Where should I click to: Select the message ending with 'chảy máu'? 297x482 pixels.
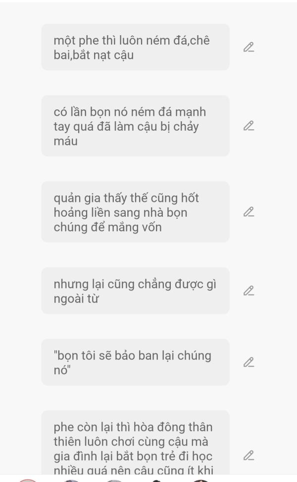click(135, 126)
